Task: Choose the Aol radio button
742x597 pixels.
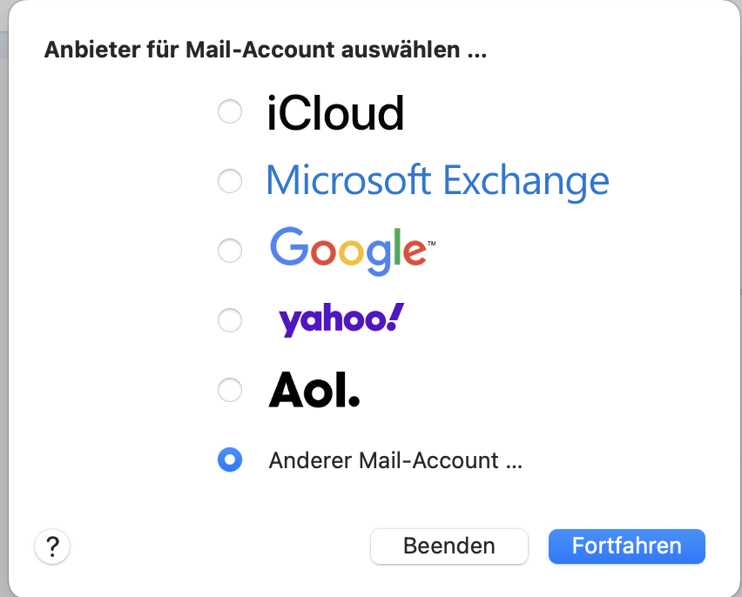Action: 230,390
